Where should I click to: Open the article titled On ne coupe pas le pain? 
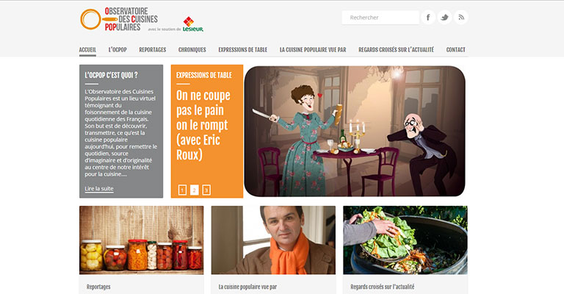pos(203,125)
